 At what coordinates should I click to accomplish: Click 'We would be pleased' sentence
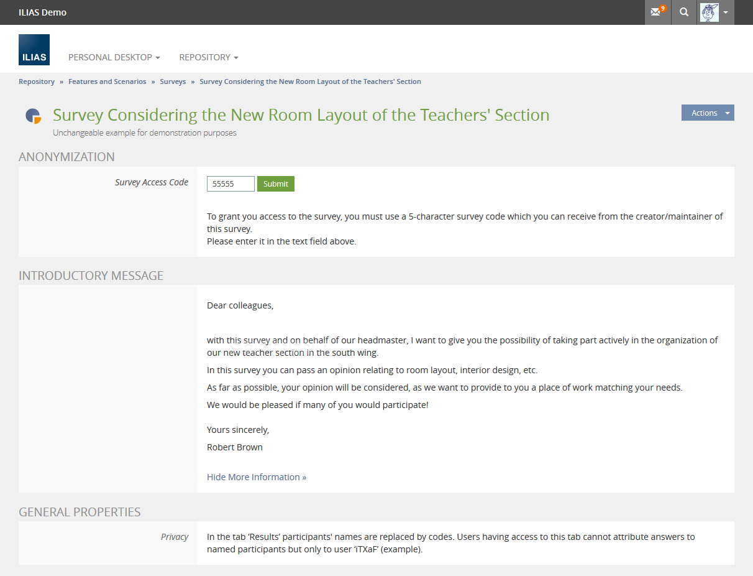click(x=317, y=405)
